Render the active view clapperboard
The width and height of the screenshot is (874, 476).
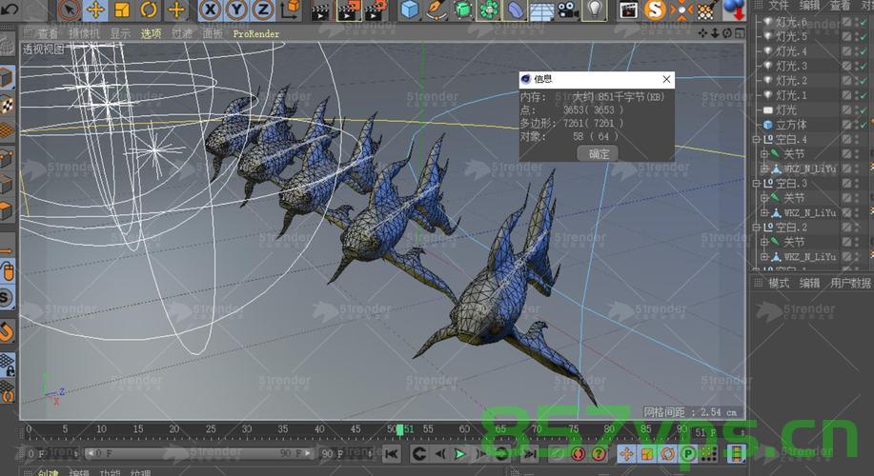point(320,10)
